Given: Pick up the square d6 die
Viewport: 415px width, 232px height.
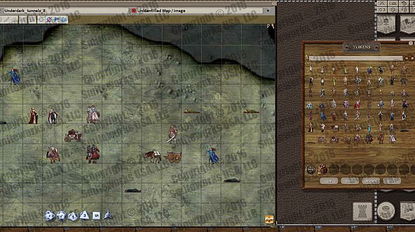Looking at the screenshot, I should click(96, 216).
